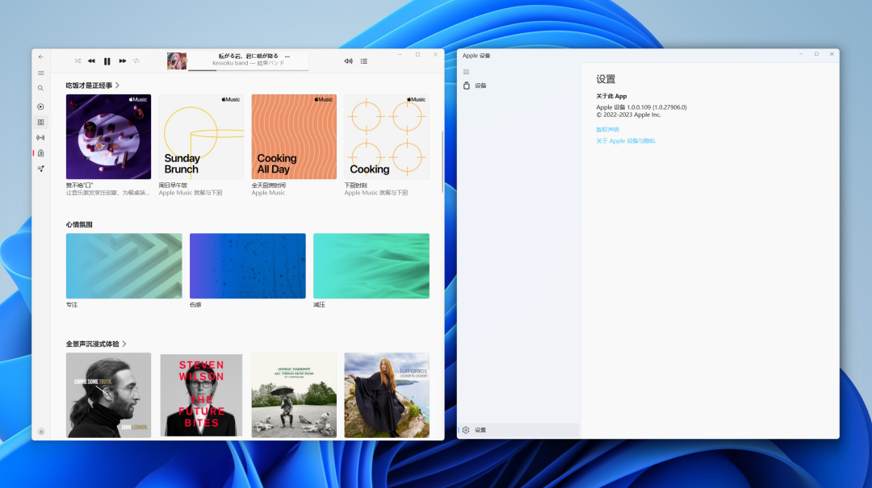Pause the current song

tap(107, 61)
